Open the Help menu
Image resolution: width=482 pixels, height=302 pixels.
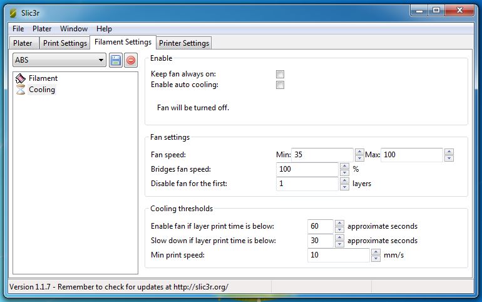(104, 29)
